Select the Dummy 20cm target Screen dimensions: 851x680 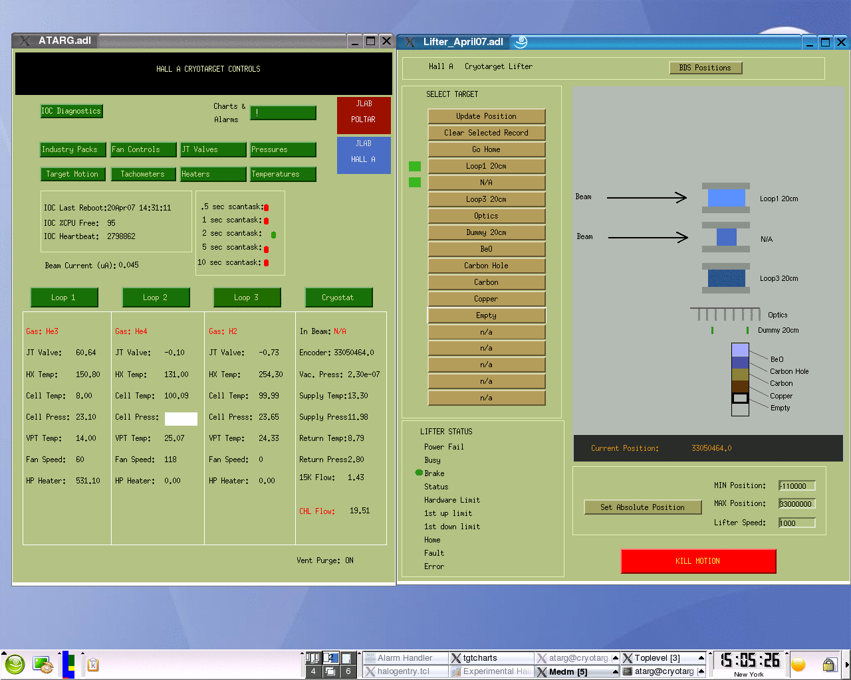pyautogui.click(x=487, y=232)
